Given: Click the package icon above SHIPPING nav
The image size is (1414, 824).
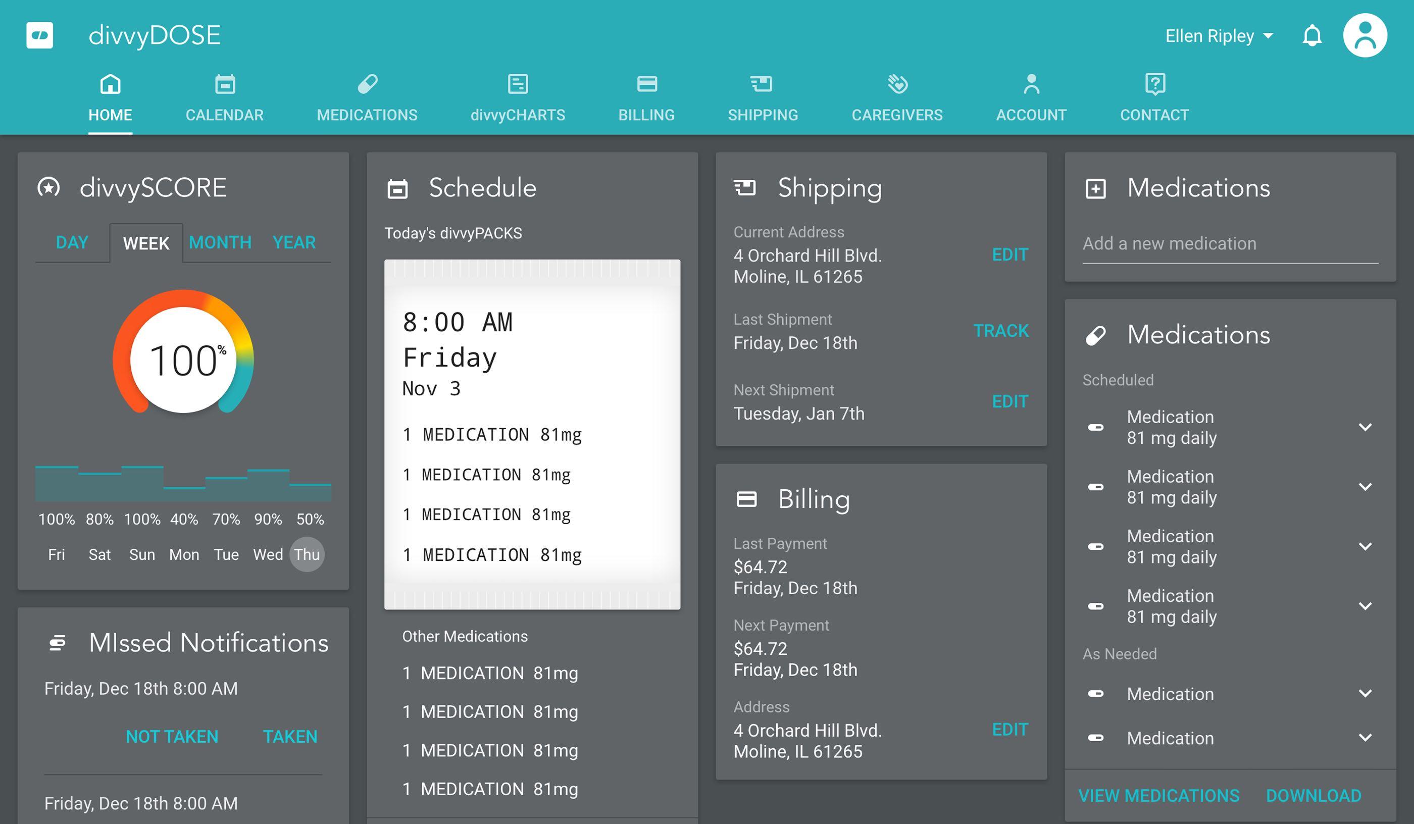Looking at the screenshot, I should point(762,84).
